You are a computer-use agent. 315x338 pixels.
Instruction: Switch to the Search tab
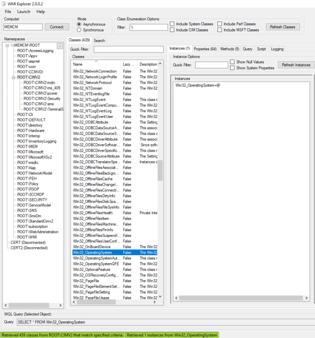pyautogui.click(x=99, y=41)
